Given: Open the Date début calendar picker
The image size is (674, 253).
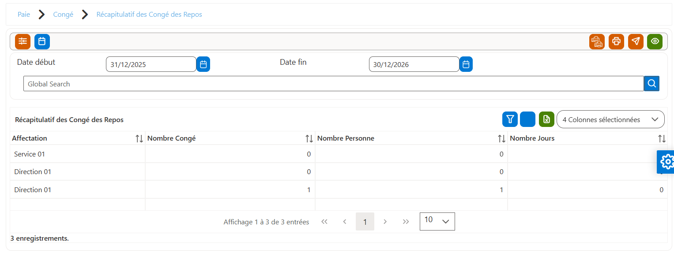Looking at the screenshot, I should (203, 64).
